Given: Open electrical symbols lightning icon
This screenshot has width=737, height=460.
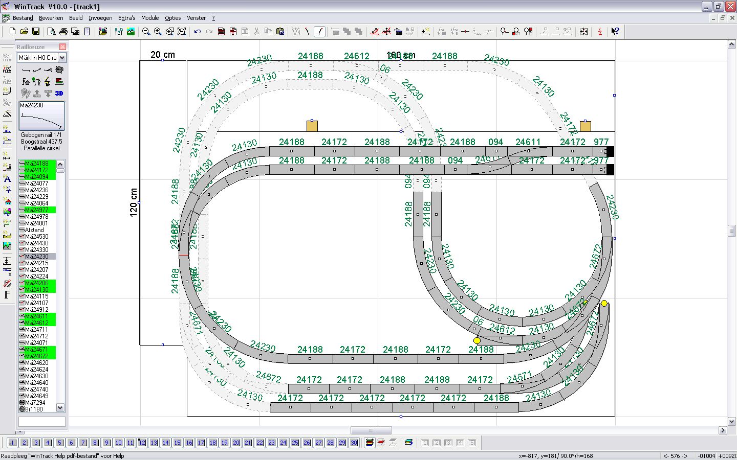Looking at the screenshot, I should [48, 81].
